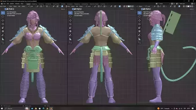This screenshot has height=110, width=196.
Task: Select the Cursor tool in right viewport
Action: click(x=139, y=16)
